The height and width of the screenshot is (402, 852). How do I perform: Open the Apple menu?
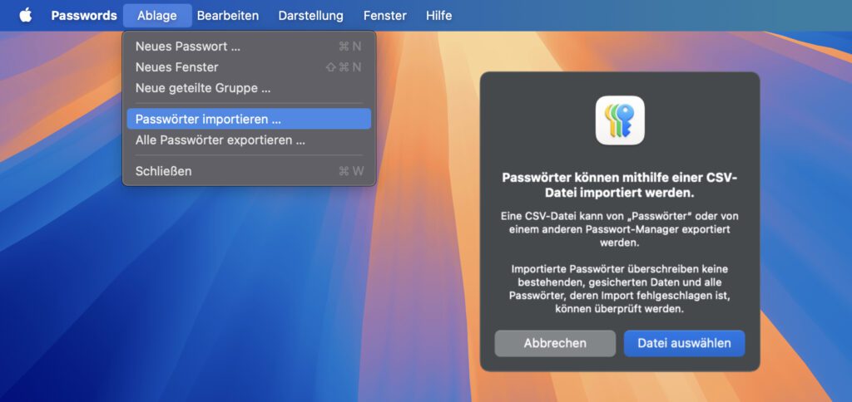click(26, 15)
